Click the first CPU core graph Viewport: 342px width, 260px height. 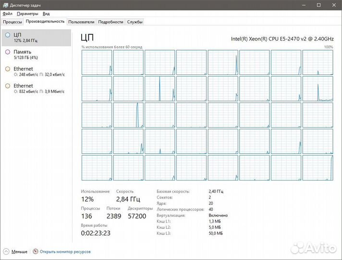97,63
